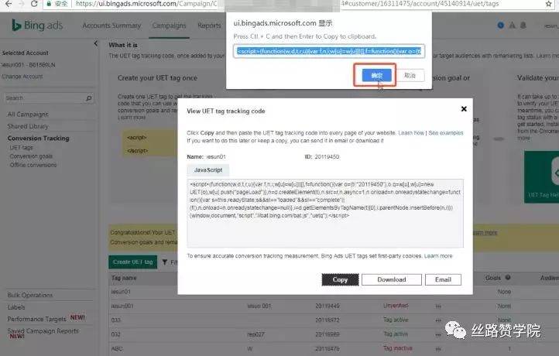
Task: Open notifications bell icon
Action: (523, 26)
